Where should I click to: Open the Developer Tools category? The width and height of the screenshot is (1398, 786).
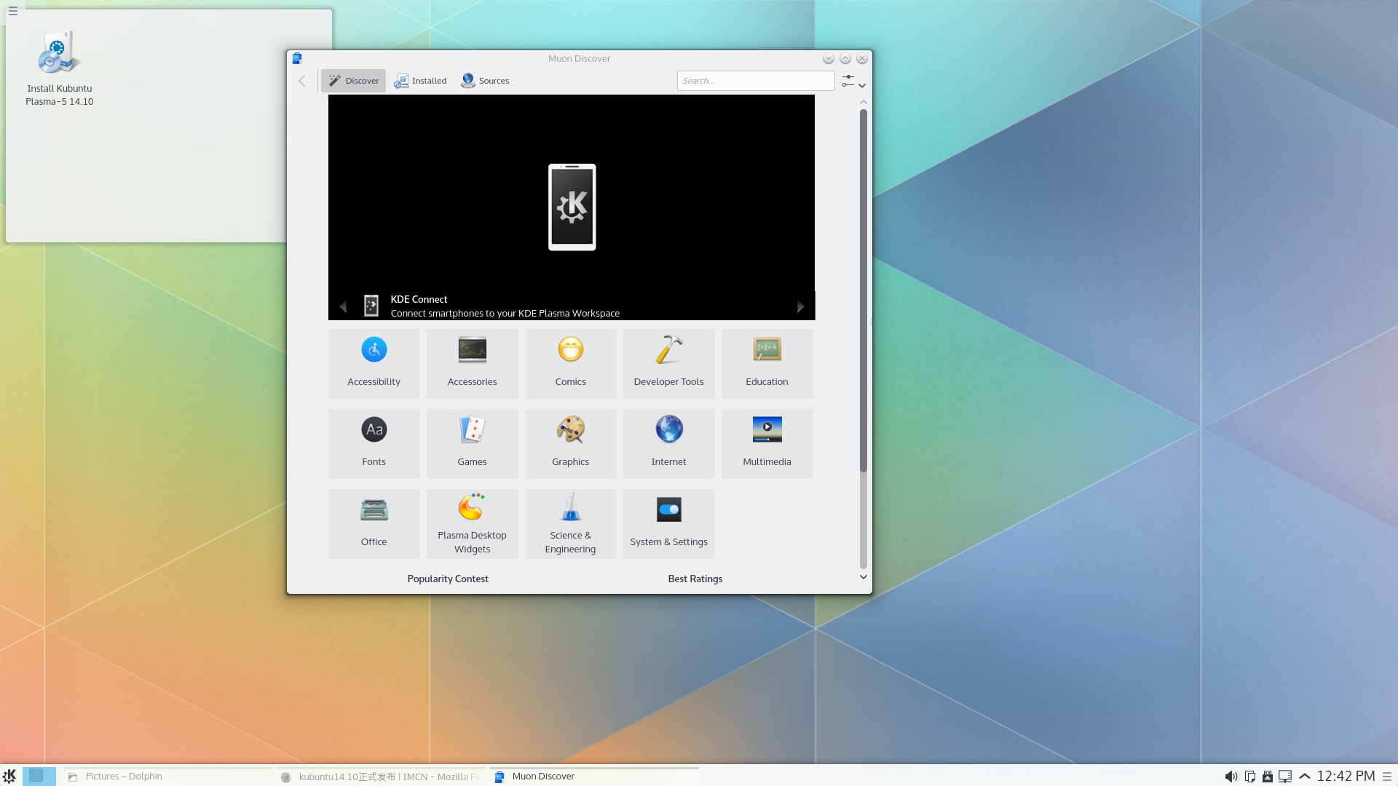pos(668,363)
